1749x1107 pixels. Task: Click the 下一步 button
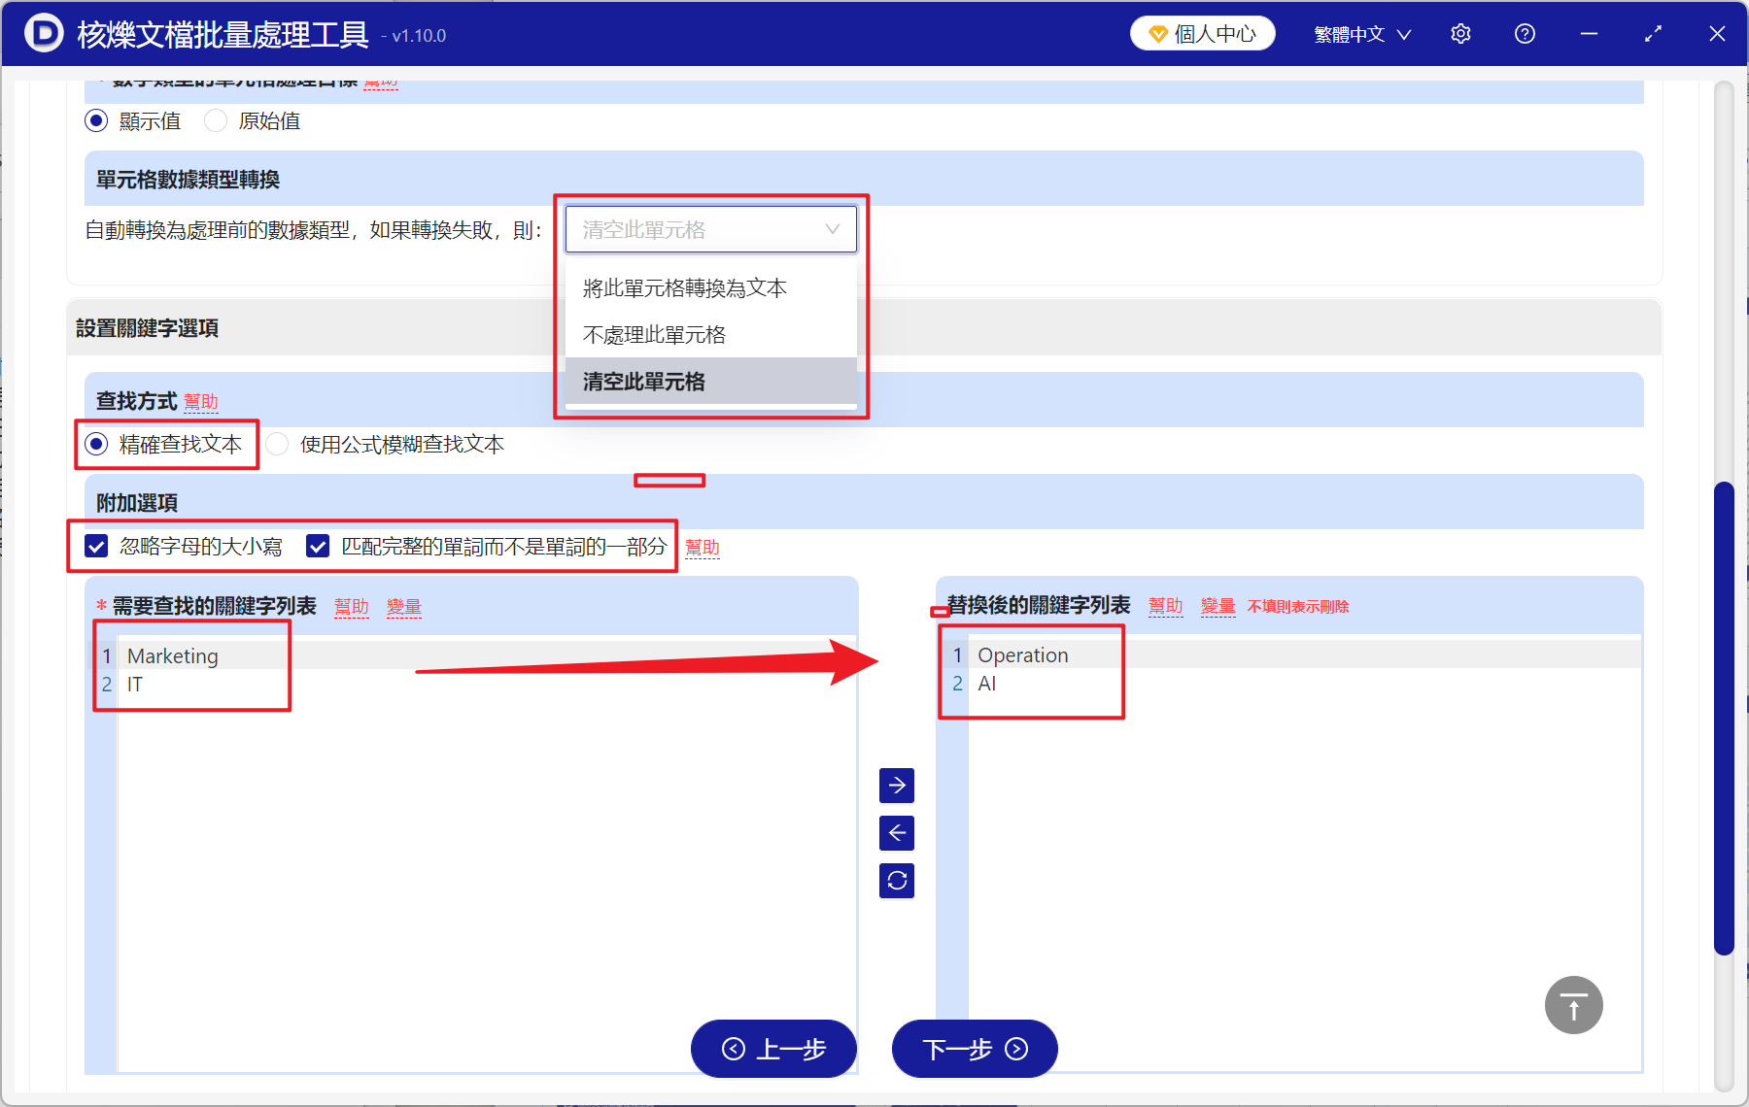(x=974, y=1049)
